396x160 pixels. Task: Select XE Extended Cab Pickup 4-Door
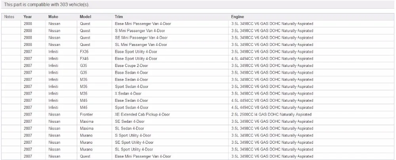143,114
